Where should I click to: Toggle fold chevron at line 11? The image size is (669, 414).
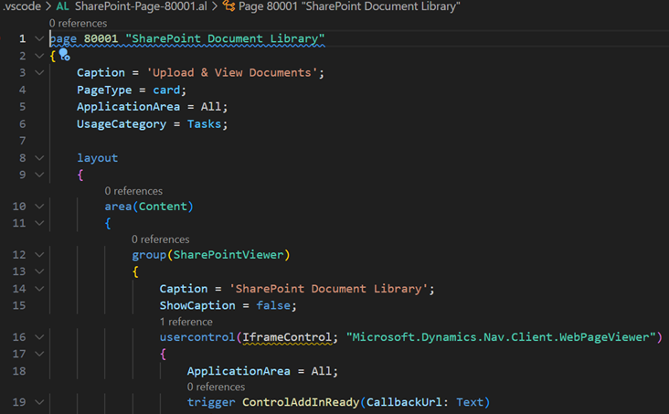point(39,223)
